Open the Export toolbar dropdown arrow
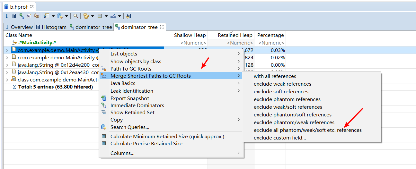 coord(119,16)
